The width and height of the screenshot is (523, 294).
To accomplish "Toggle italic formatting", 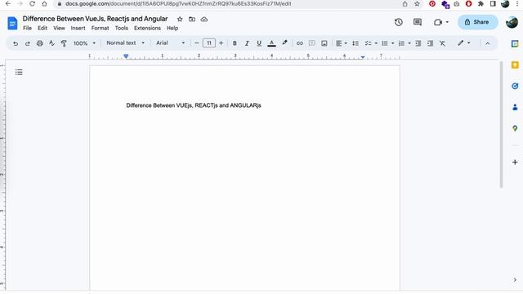I will 247,43.
